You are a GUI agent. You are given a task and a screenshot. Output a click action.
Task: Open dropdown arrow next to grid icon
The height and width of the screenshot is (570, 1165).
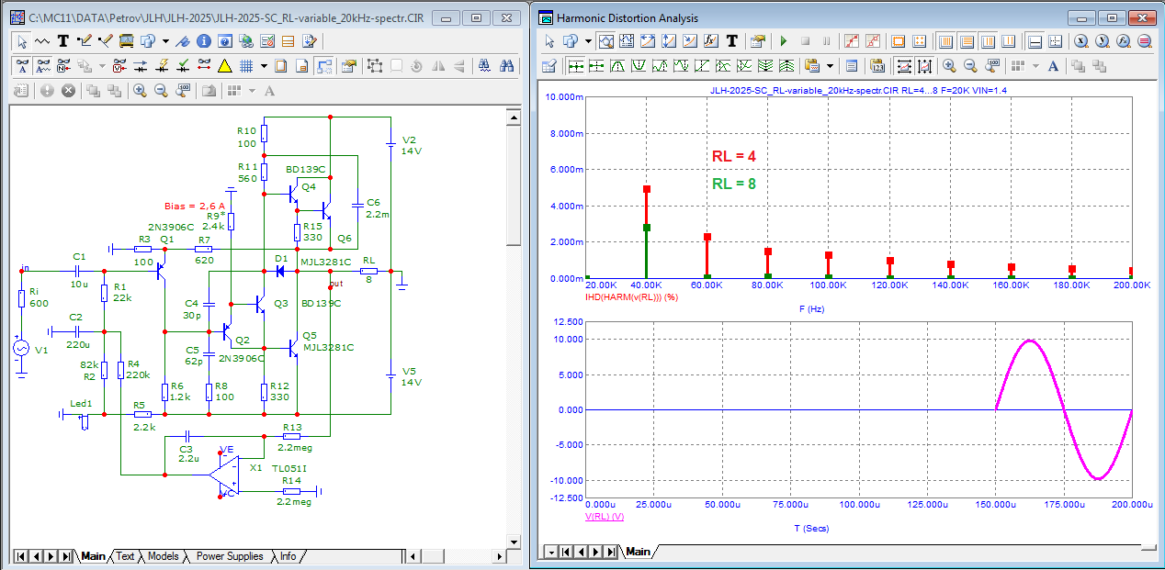pyautogui.click(x=264, y=66)
